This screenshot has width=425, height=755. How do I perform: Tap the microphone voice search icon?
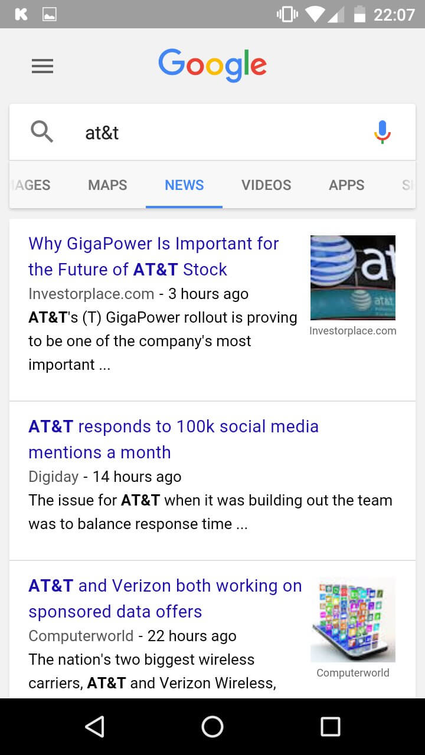click(x=382, y=132)
